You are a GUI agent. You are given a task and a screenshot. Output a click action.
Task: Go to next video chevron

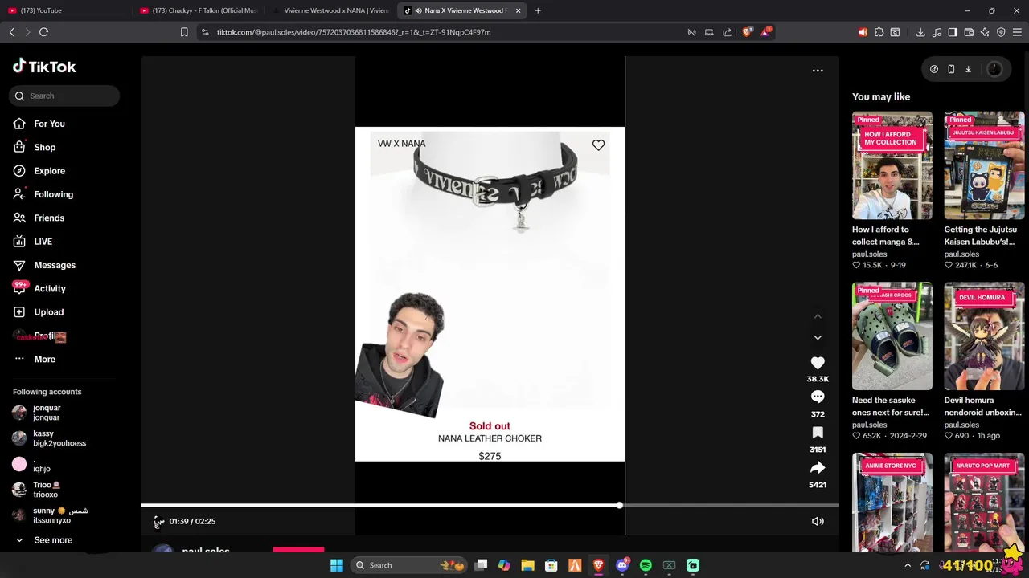click(x=818, y=337)
